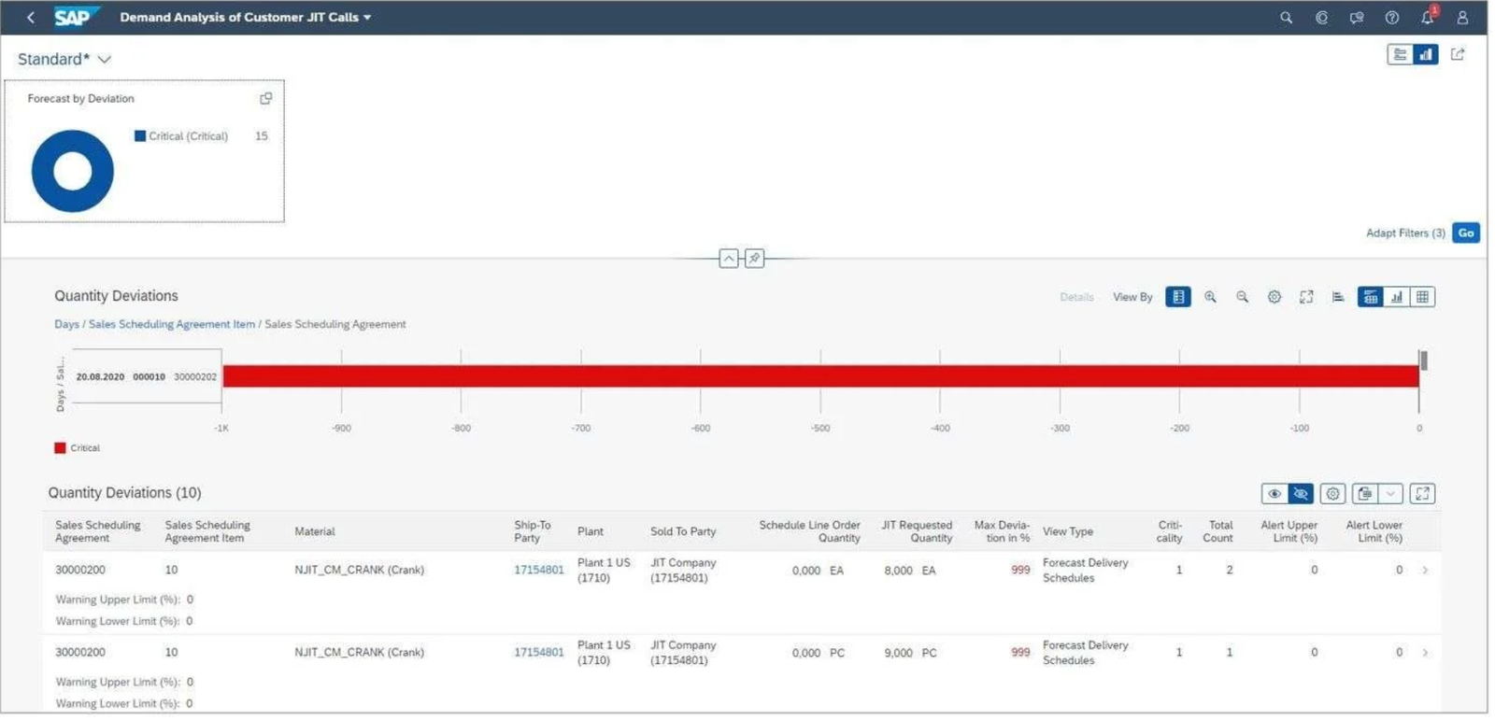Pin the header with the pin icon
Image resolution: width=1495 pixels, height=720 pixels.
[754, 258]
